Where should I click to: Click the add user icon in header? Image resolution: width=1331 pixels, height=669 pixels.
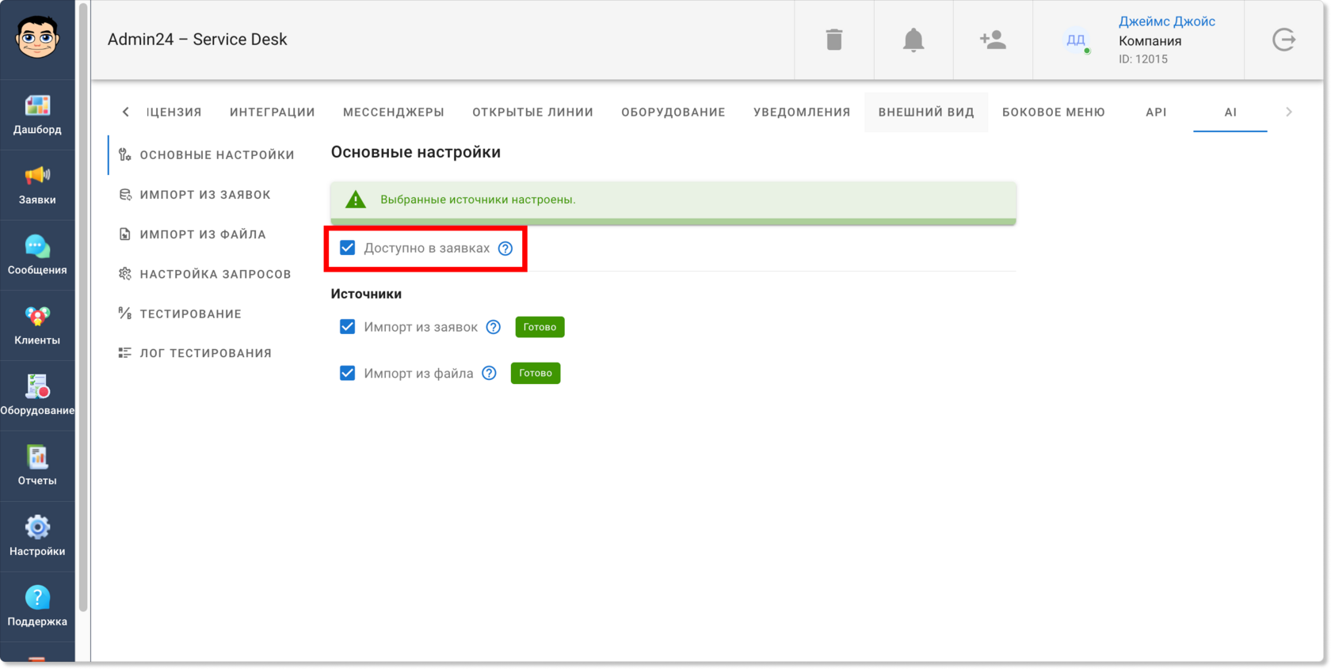pos(993,40)
